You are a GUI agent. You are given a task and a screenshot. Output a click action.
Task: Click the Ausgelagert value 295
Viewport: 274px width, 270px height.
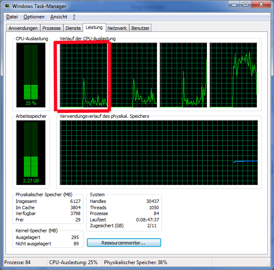pos(75,237)
